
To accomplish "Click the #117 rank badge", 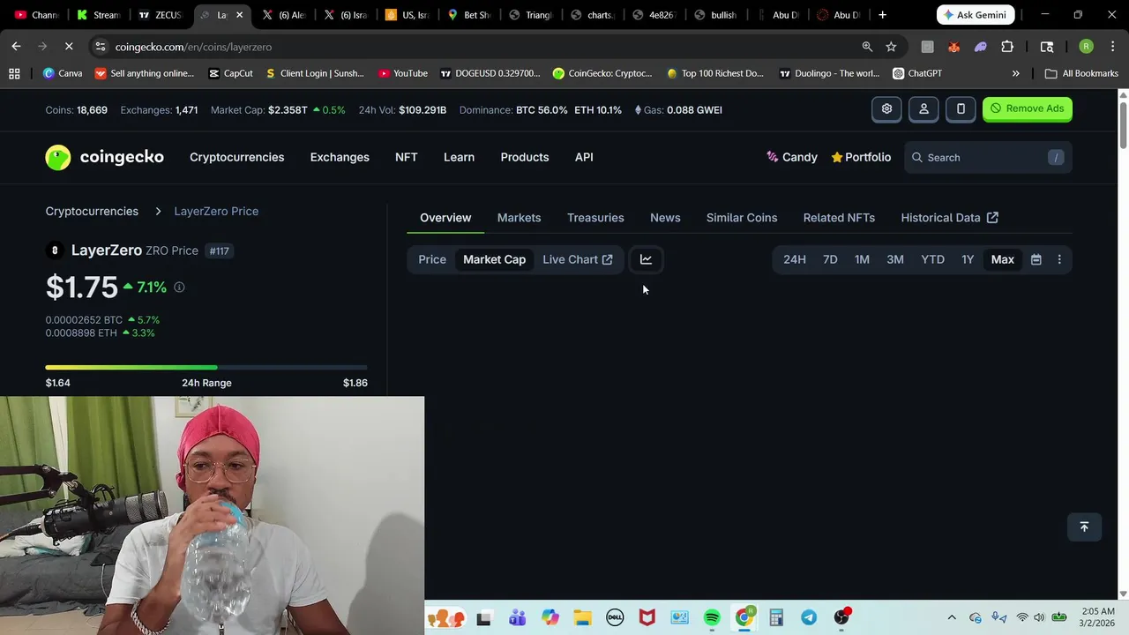I will pos(220,250).
